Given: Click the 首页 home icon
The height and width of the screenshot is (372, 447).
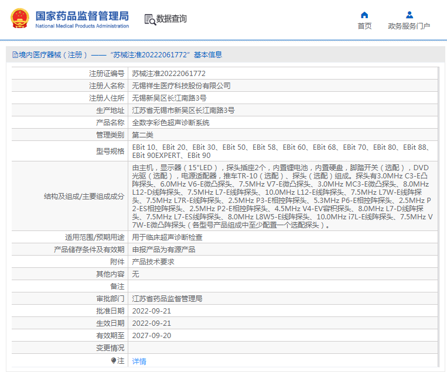Looking at the screenshot, I should point(364,15).
